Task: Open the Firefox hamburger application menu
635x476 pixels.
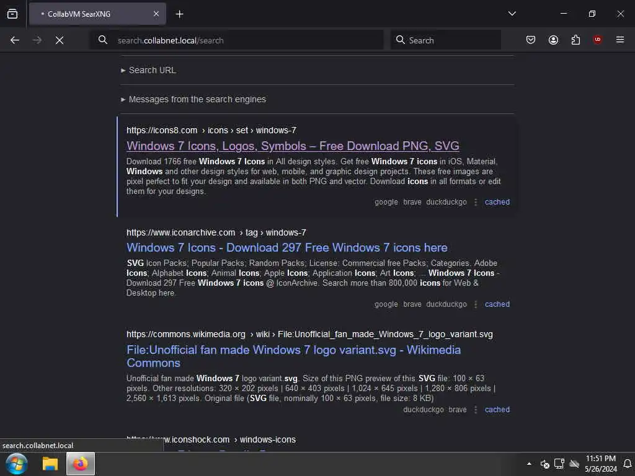Action: (x=620, y=40)
